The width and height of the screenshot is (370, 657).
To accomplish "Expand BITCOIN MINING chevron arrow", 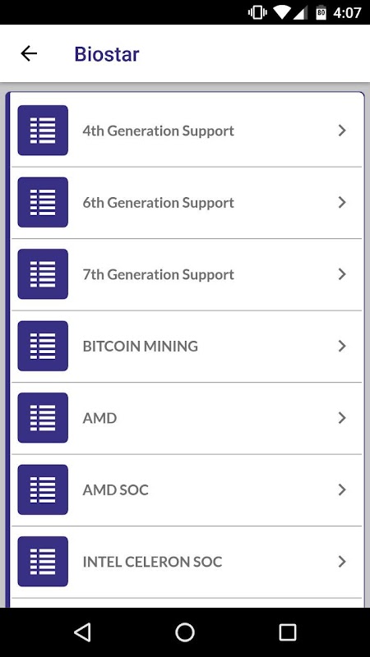I will pyautogui.click(x=342, y=346).
